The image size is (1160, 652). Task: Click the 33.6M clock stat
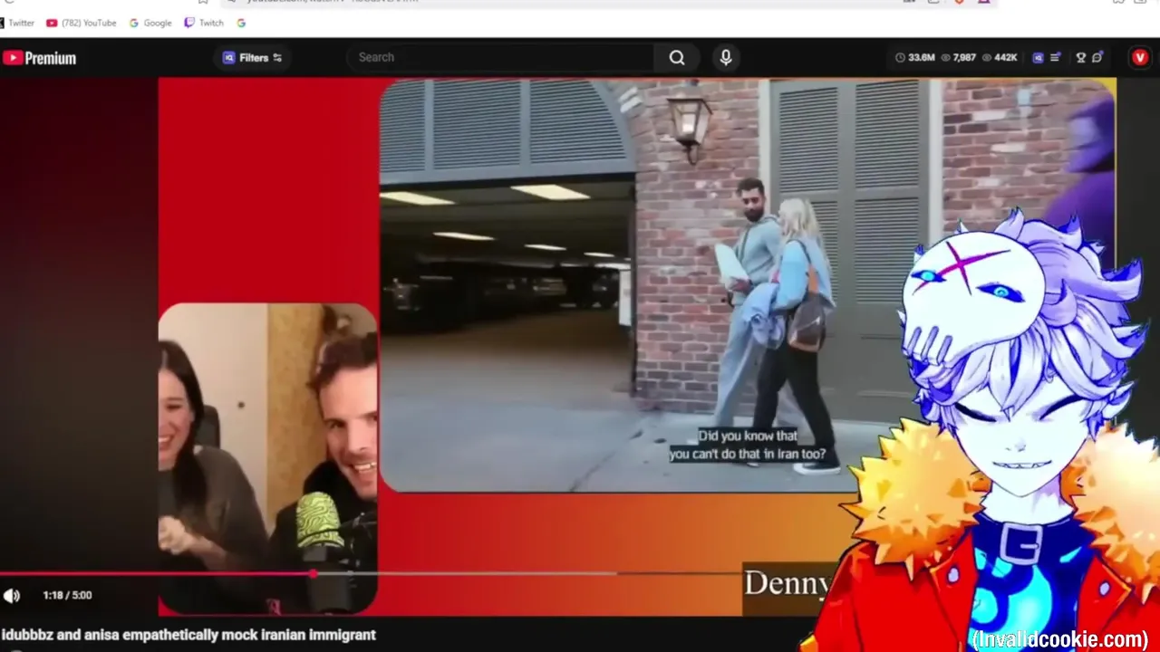(914, 58)
